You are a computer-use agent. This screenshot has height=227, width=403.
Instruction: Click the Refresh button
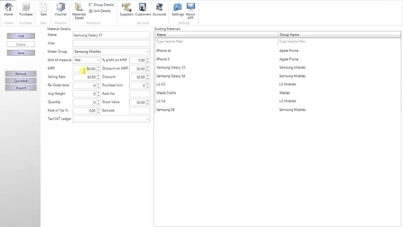21,74
